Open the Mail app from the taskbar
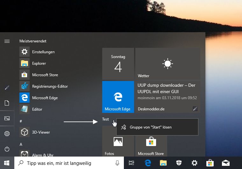Screen dimensions: 242x169 coord(226,163)
